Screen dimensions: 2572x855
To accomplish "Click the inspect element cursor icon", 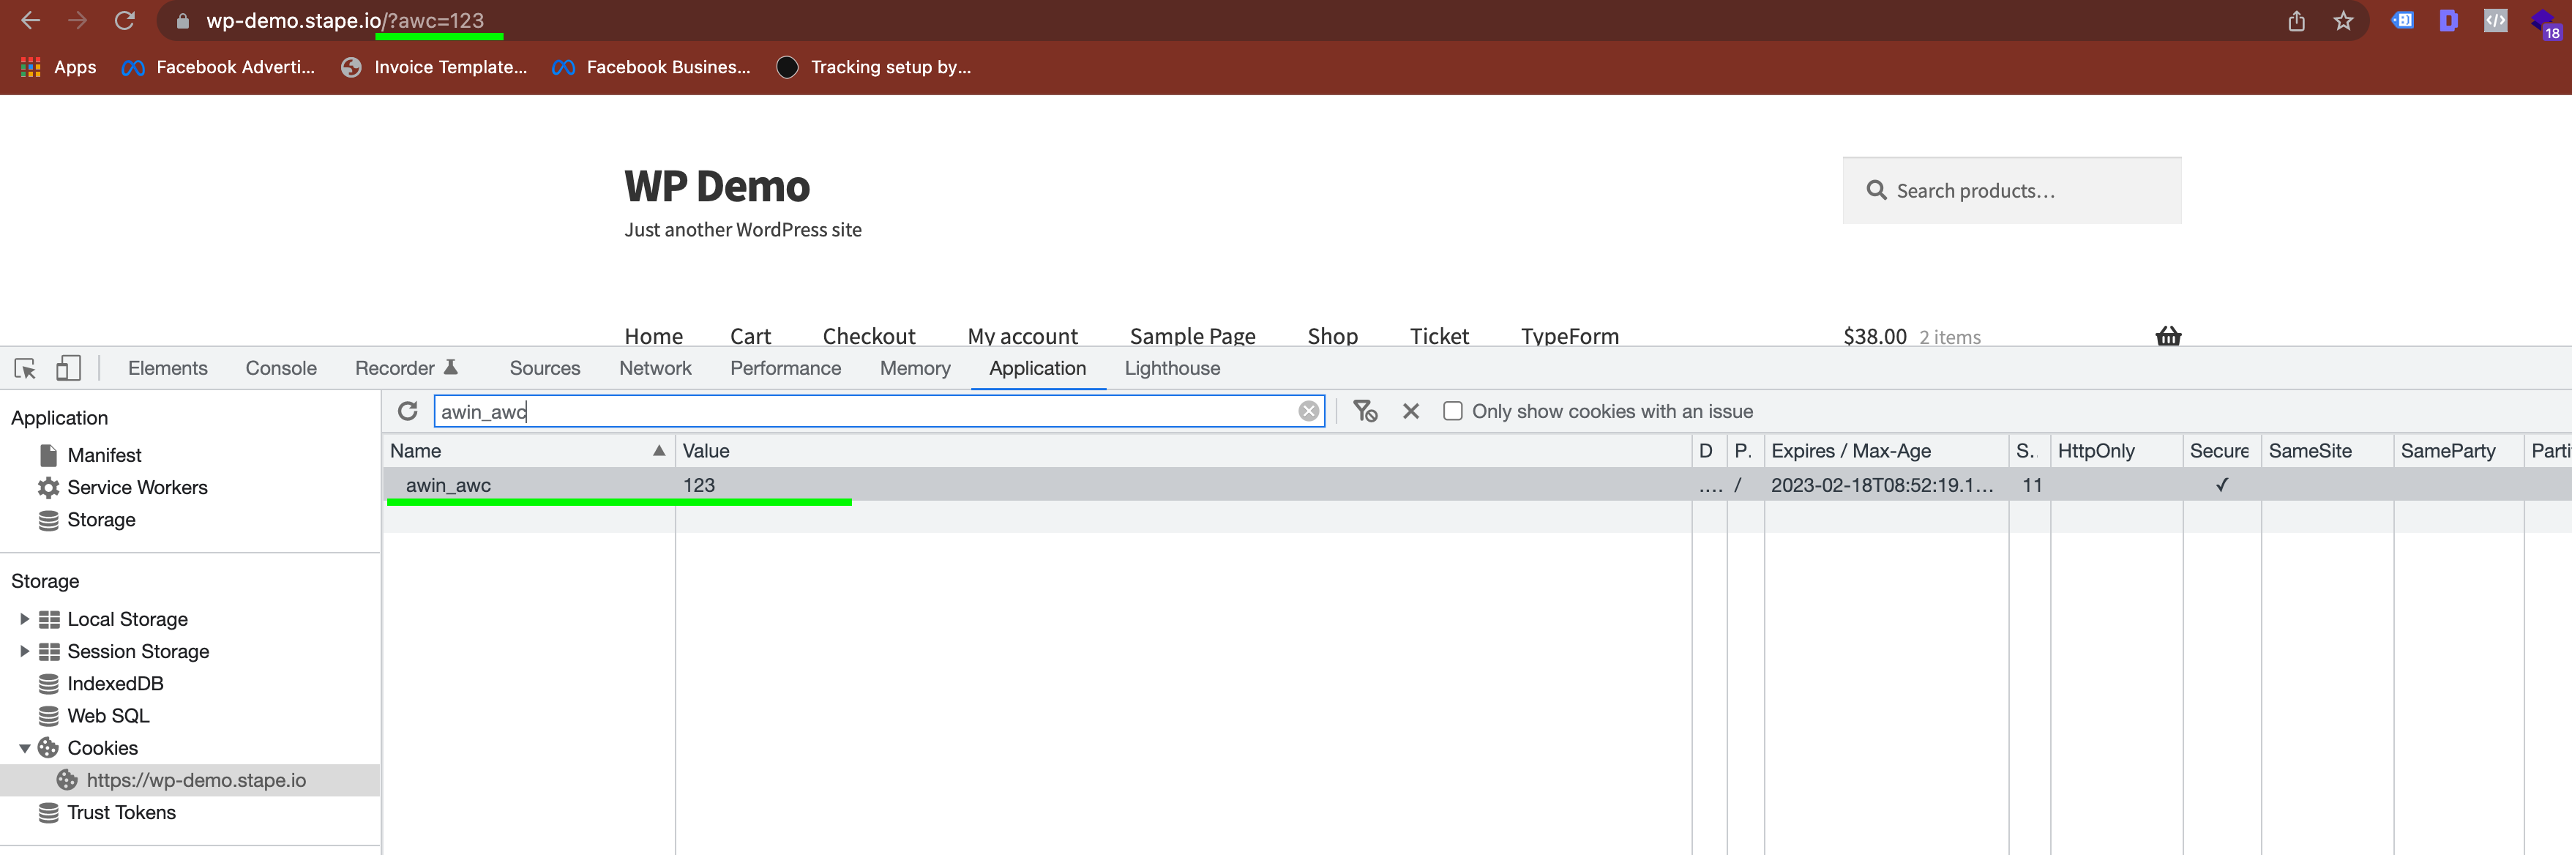I will pyautogui.click(x=23, y=367).
